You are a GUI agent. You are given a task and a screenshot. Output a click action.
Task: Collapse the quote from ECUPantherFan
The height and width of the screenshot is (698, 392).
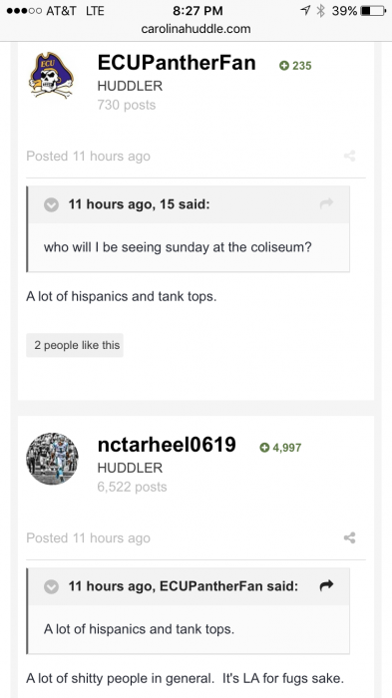51,586
